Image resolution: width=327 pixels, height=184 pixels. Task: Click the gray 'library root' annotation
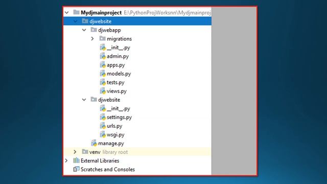(115, 152)
